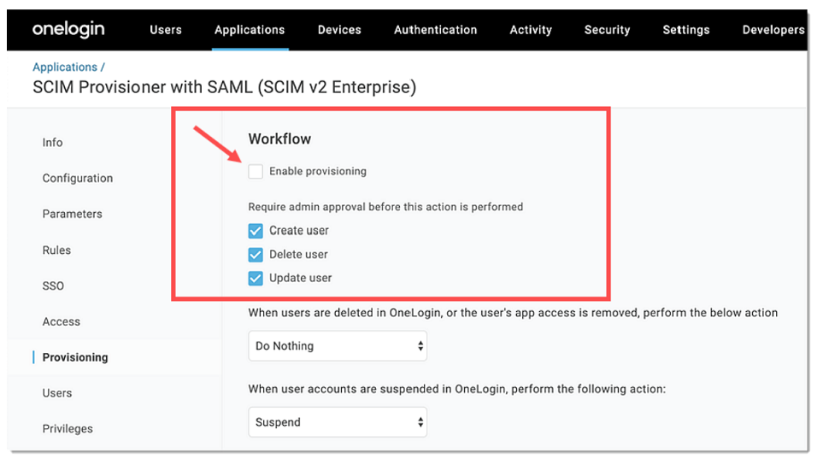Open the Suspend dropdown
Viewport: 817px width, 459px height.
coord(338,422)
